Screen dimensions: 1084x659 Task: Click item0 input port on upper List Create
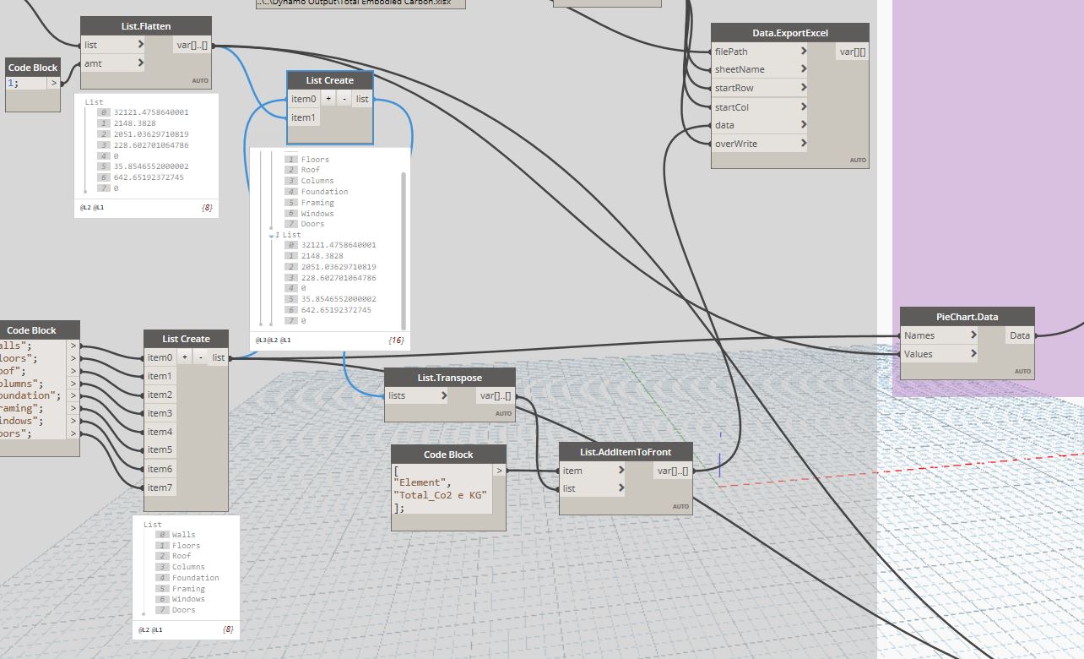(x=304, y=99)
